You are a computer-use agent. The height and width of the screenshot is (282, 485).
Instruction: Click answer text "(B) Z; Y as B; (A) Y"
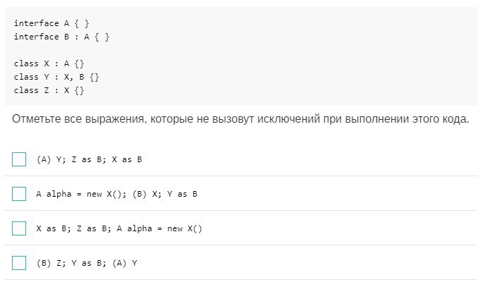86,263
